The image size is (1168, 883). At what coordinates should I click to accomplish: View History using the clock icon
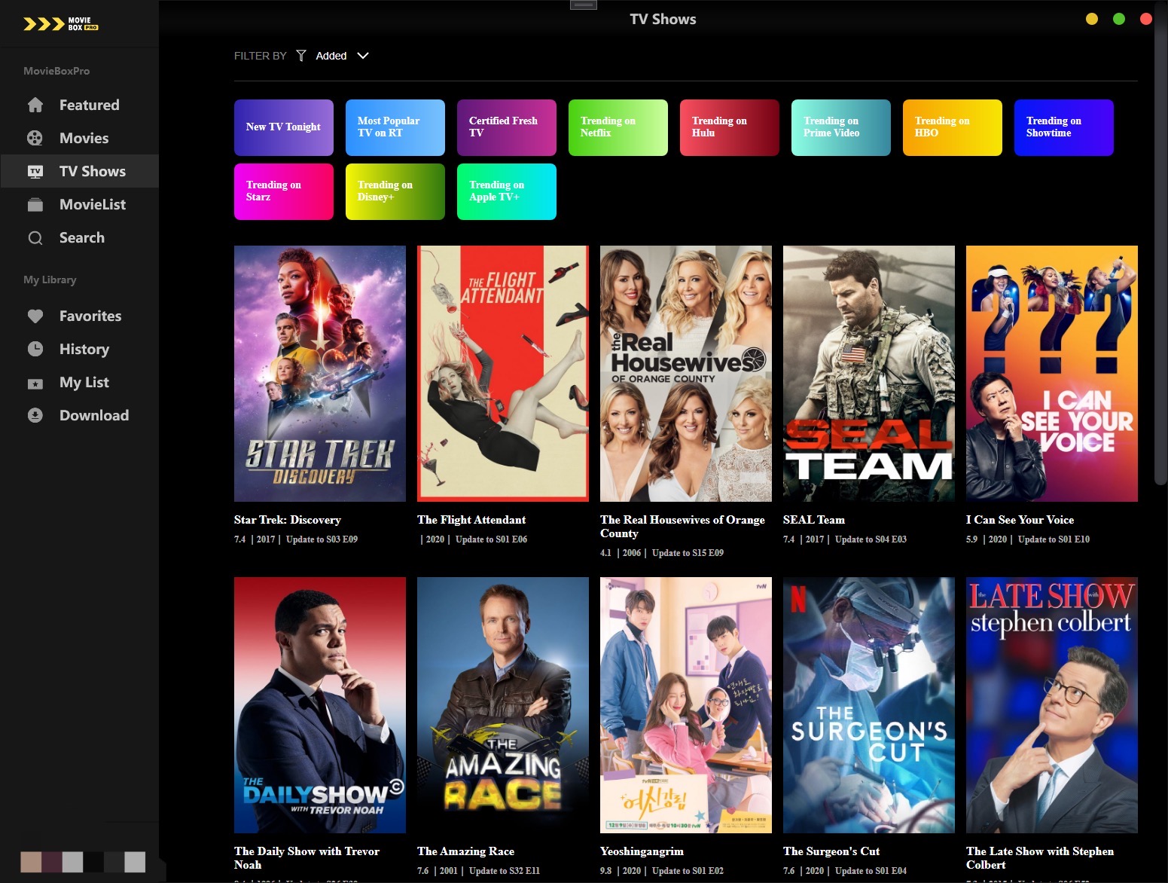tap(35, 349)
